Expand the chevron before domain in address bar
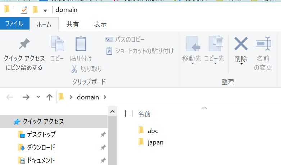The width and height of the screenshot is (281, 165). tap(71, 97)
